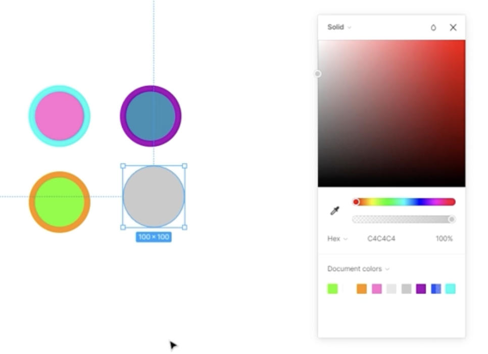Select the white document color swatch

click(x=347, y=289)
